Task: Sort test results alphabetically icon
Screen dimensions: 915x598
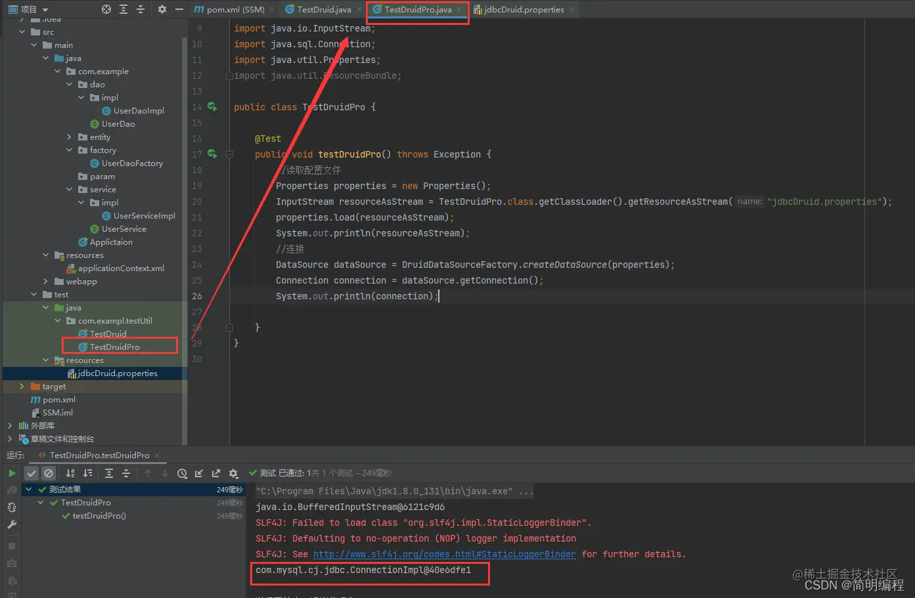Action: 70,473
